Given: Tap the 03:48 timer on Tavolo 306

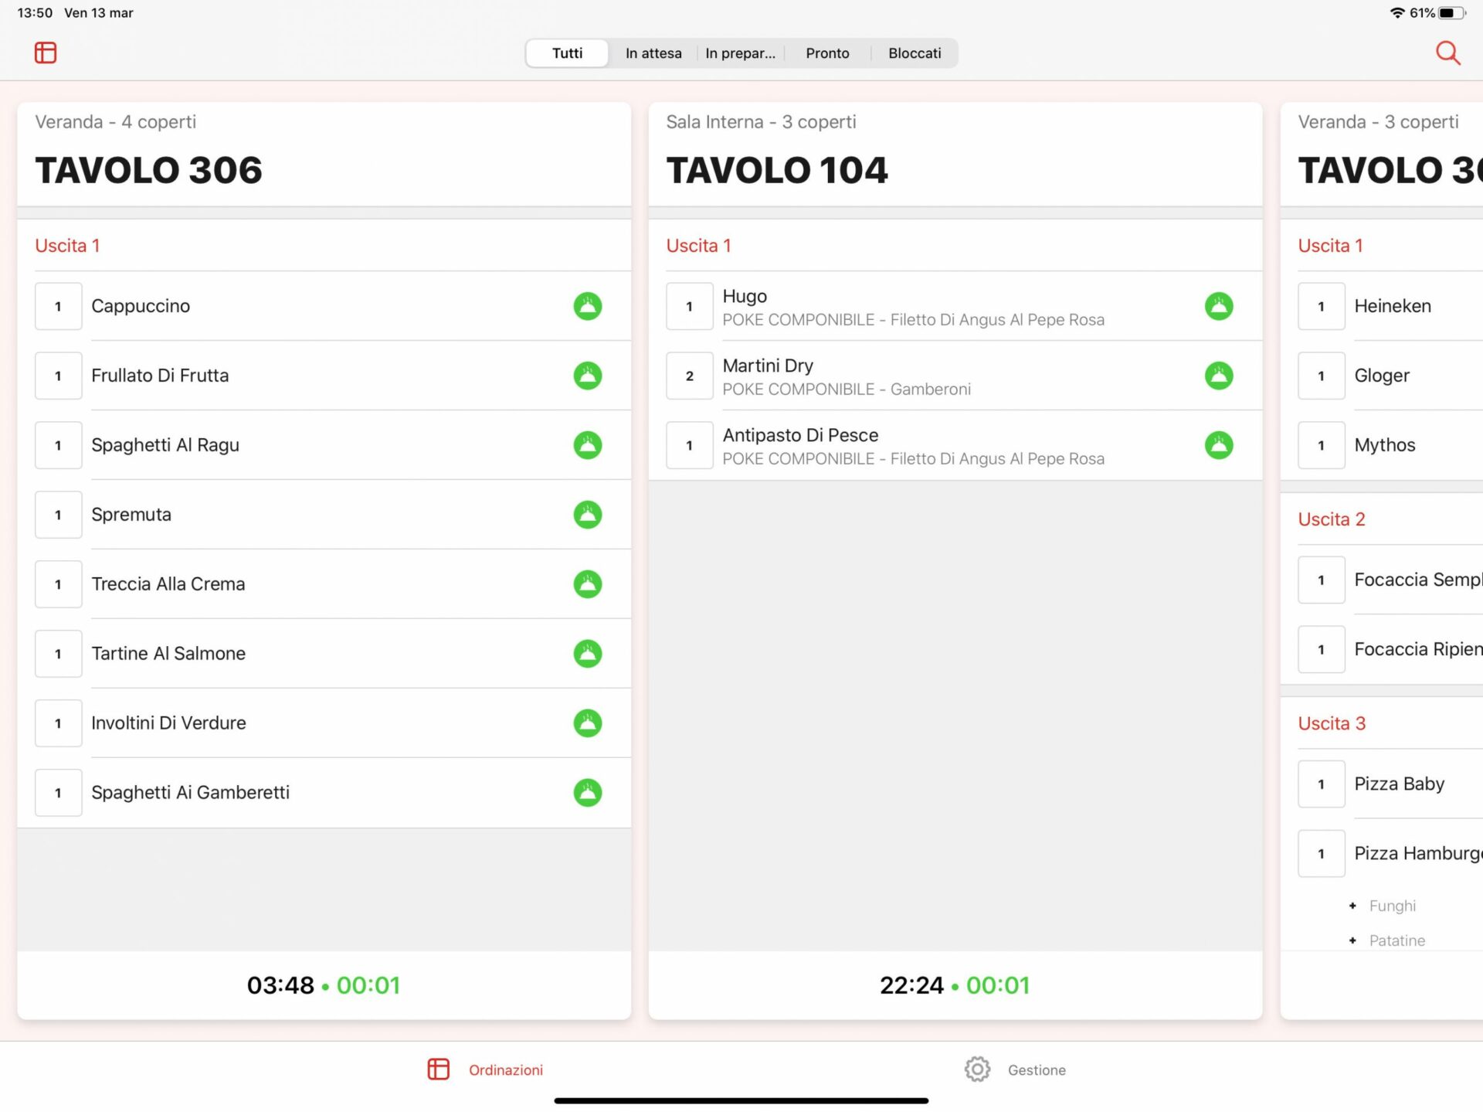Looking at the screenshot, I should point(280,985).
